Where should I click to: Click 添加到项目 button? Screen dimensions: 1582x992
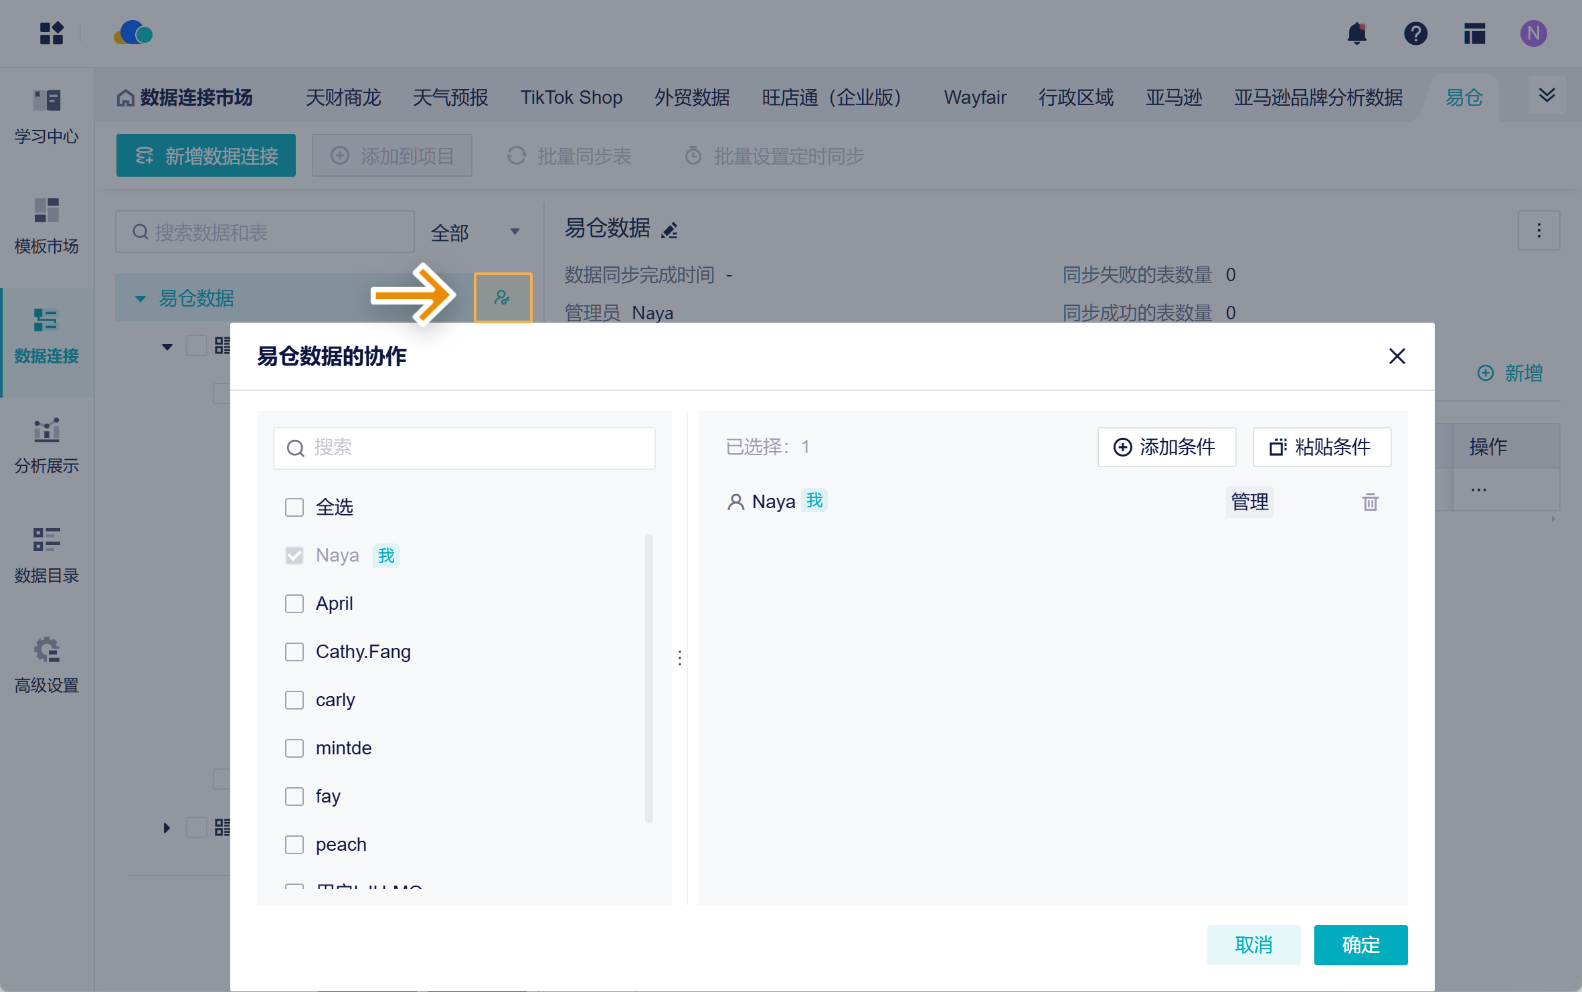[392, 155]
